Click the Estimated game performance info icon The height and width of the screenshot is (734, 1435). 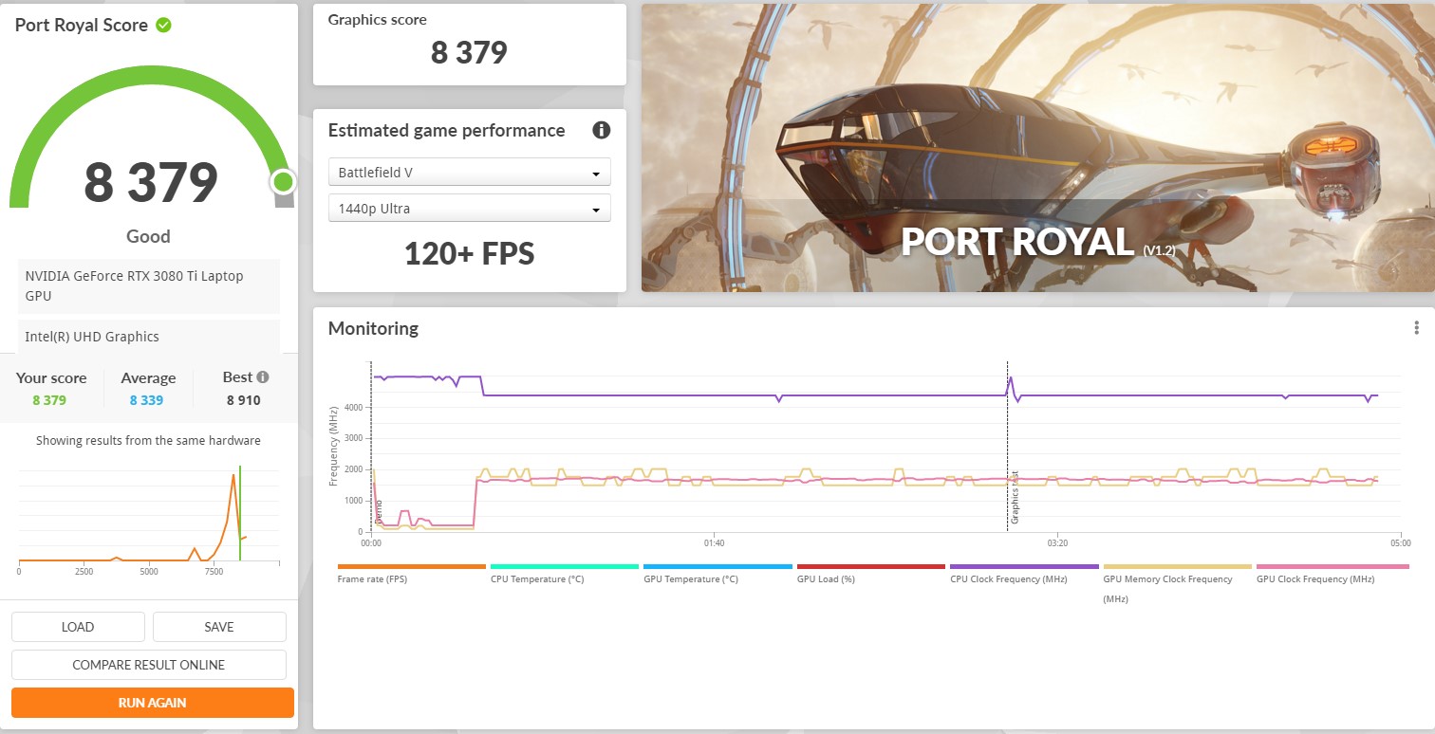pos(601,130)
